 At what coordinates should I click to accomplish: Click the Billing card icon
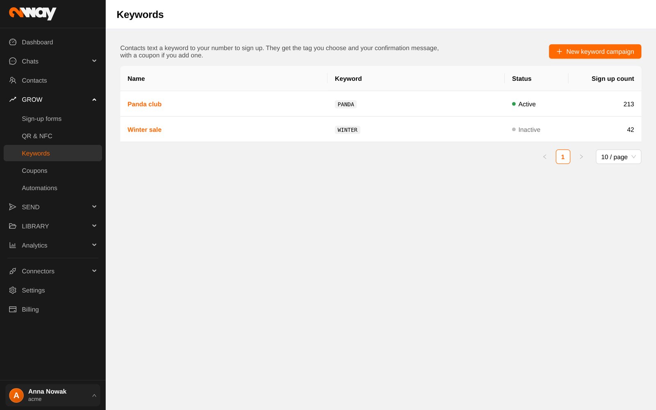[x=13, y=310]
